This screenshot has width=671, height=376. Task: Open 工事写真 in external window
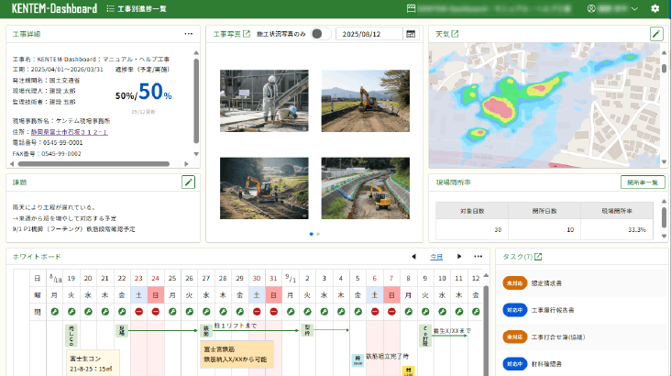pos(246,34)
